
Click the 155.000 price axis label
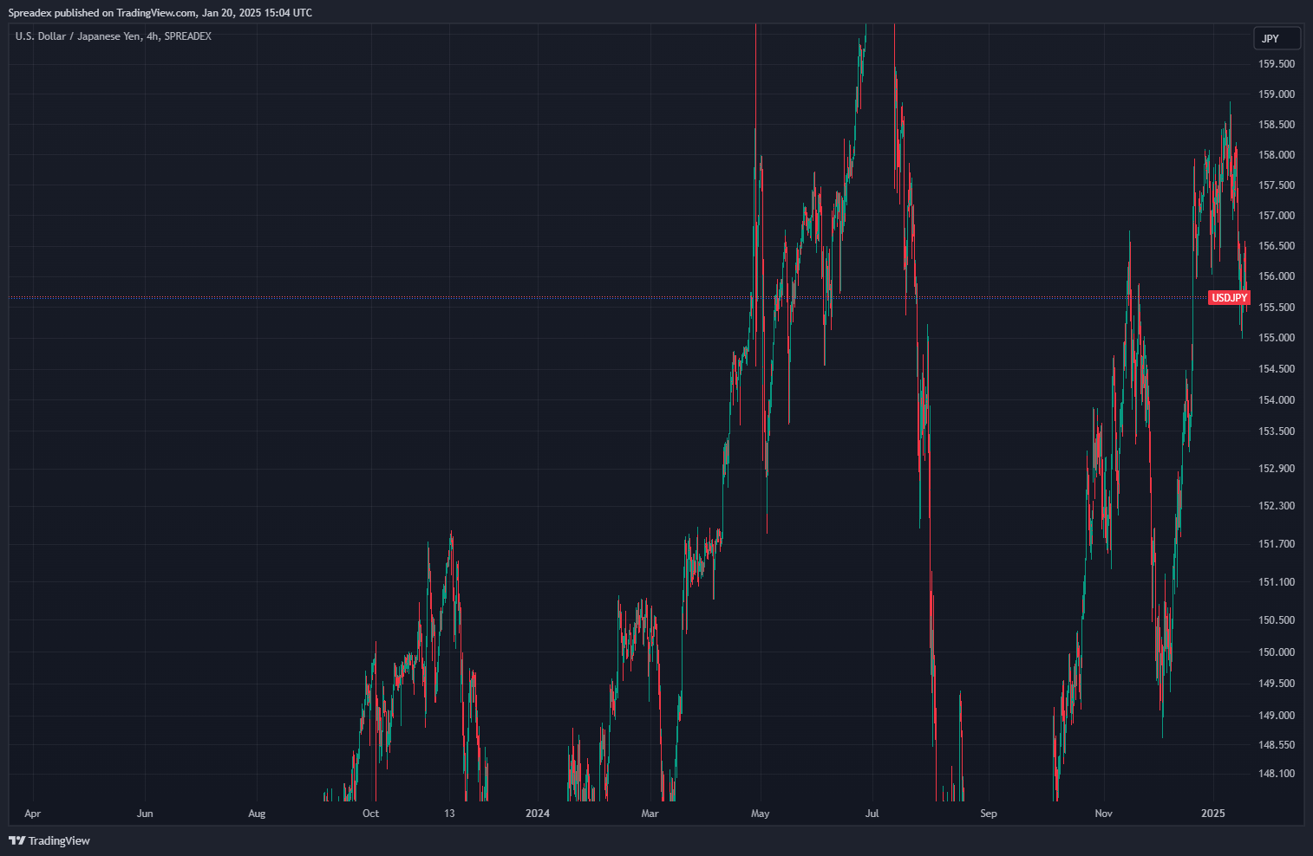coord(1277,338)
